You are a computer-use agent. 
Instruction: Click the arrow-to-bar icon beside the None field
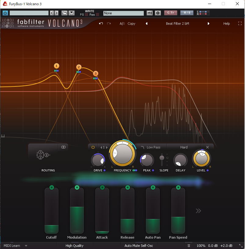click(150, 13)
